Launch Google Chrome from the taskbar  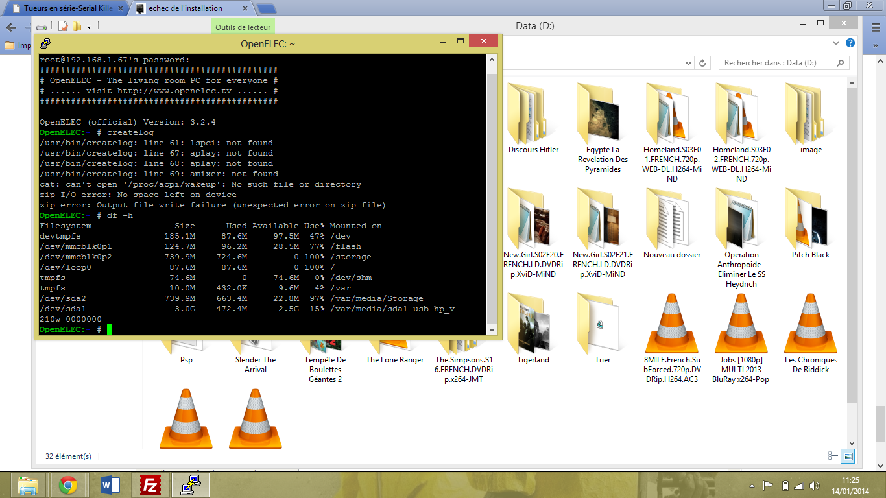tap(68, 484)
